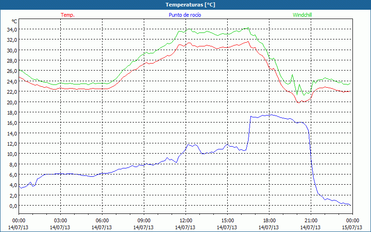Click the 30,0 value on the temperature axis
This screenshot has height=232, width=371.
(12, 50)
